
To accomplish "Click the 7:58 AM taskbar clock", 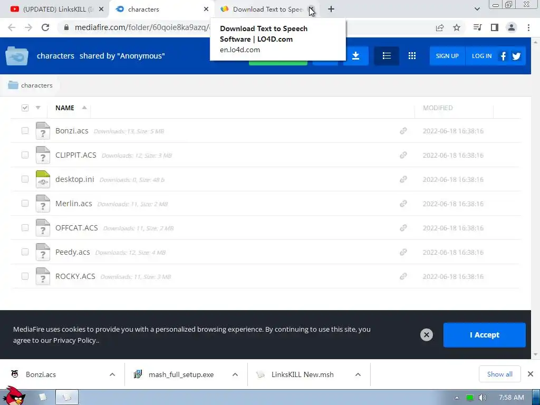I will point(512,398).
